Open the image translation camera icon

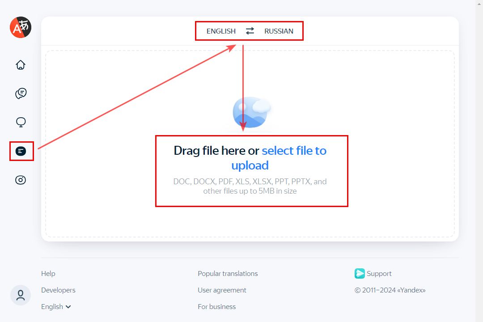[x=21, y=180]
